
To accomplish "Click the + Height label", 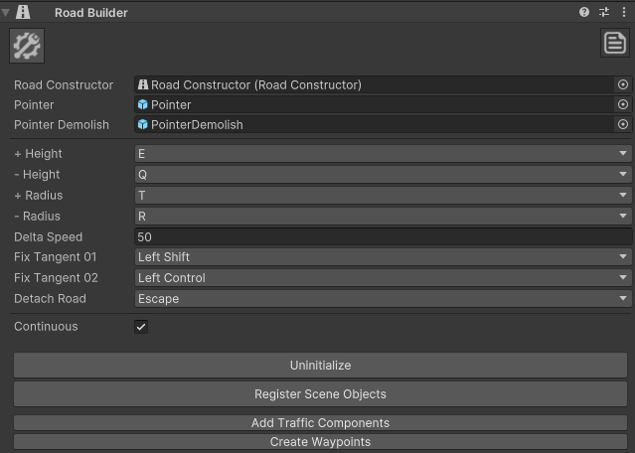I will 38,154.
